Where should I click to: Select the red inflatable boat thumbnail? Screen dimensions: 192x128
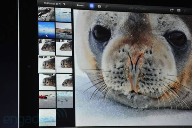click(x=47, y=99)
